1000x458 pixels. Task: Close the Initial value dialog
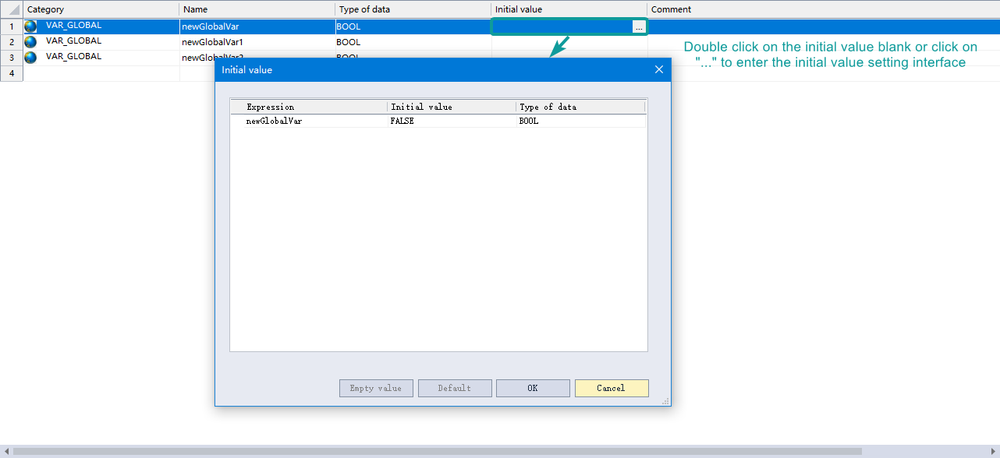(x=658, y=70)
